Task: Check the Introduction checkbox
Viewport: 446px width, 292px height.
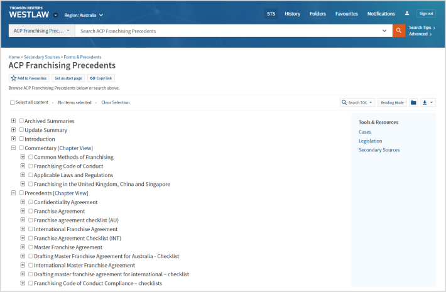Action: click(x=21, y=139)
